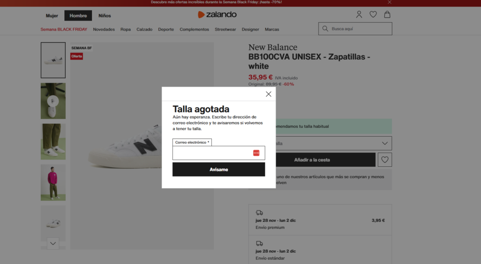Switch to the Mujer tab
Screen dimensions: 481x264
[x=52, y=16]
